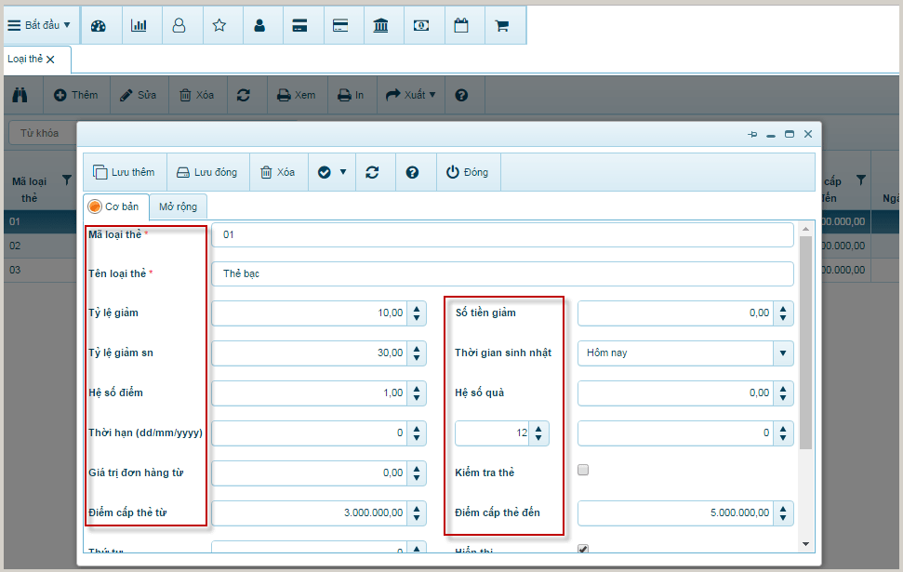Click the Mã loại thẻ input field
The height and width of the screenshot is (572, 903).
click(502, 235)
